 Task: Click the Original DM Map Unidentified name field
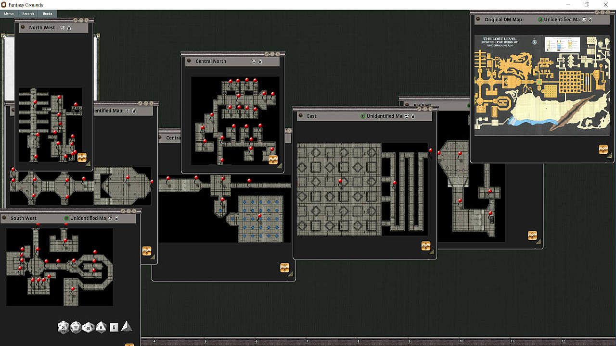(x=562, y=20)
